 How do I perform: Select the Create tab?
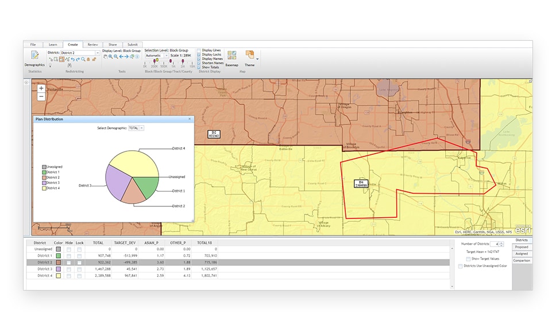point(73,45)
